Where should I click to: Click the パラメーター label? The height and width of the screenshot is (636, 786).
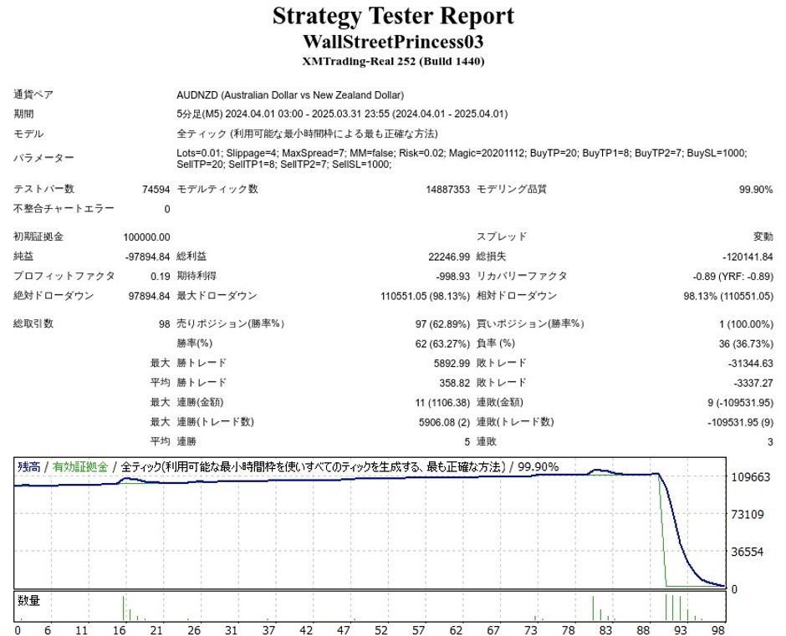pos(43,159)
